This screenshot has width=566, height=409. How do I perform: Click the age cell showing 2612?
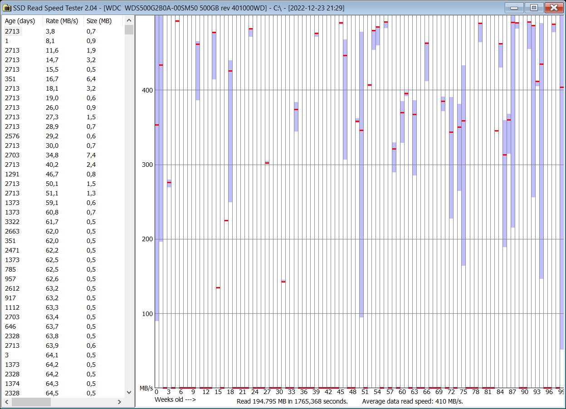(12, 288)
